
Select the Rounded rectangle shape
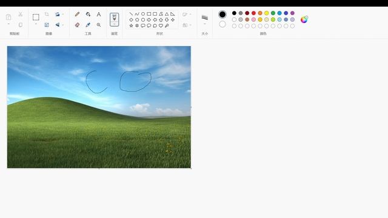(x=155, y=14)
